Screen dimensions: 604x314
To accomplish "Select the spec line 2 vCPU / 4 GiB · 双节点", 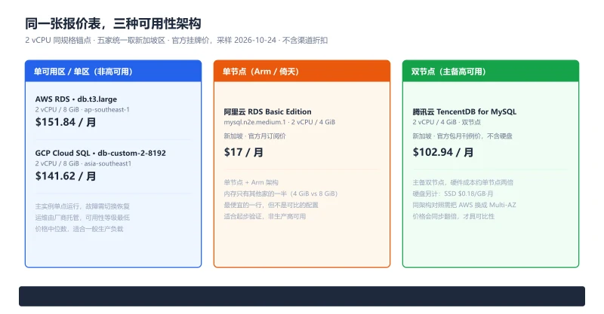I will point(447,122).
